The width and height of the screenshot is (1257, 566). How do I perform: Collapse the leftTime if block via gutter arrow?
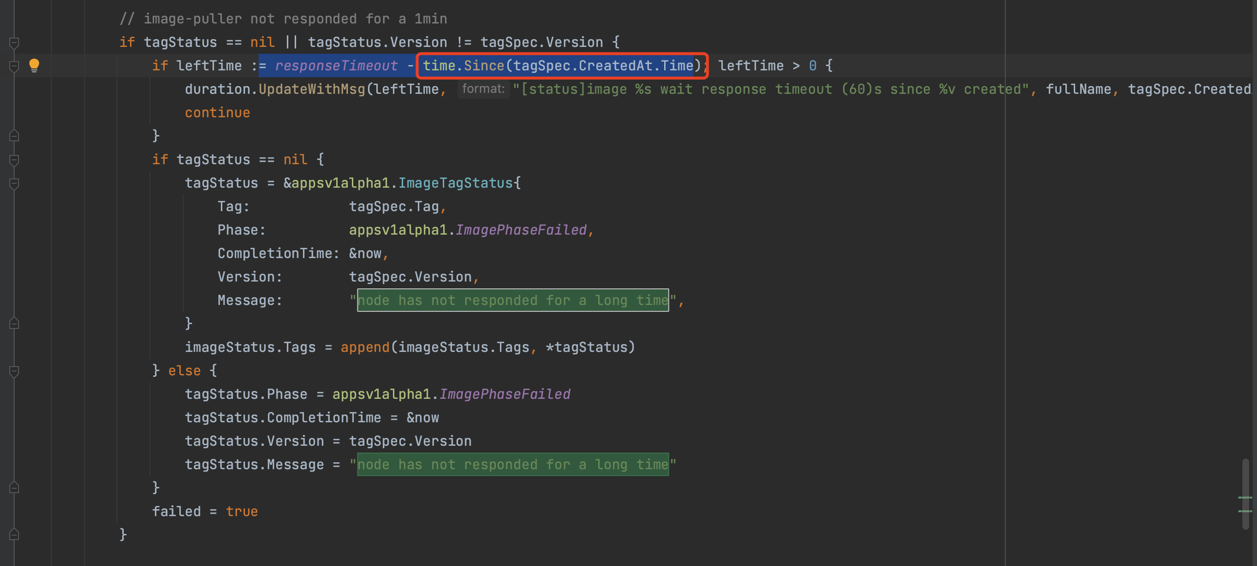click(x=13, y=65)
